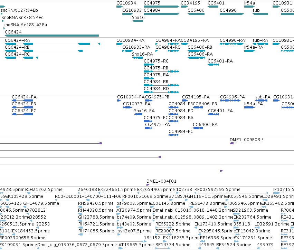This screenshot has width=294, height=250.
Task: Open protein CG4996-PA
Action: pos(230,100)
